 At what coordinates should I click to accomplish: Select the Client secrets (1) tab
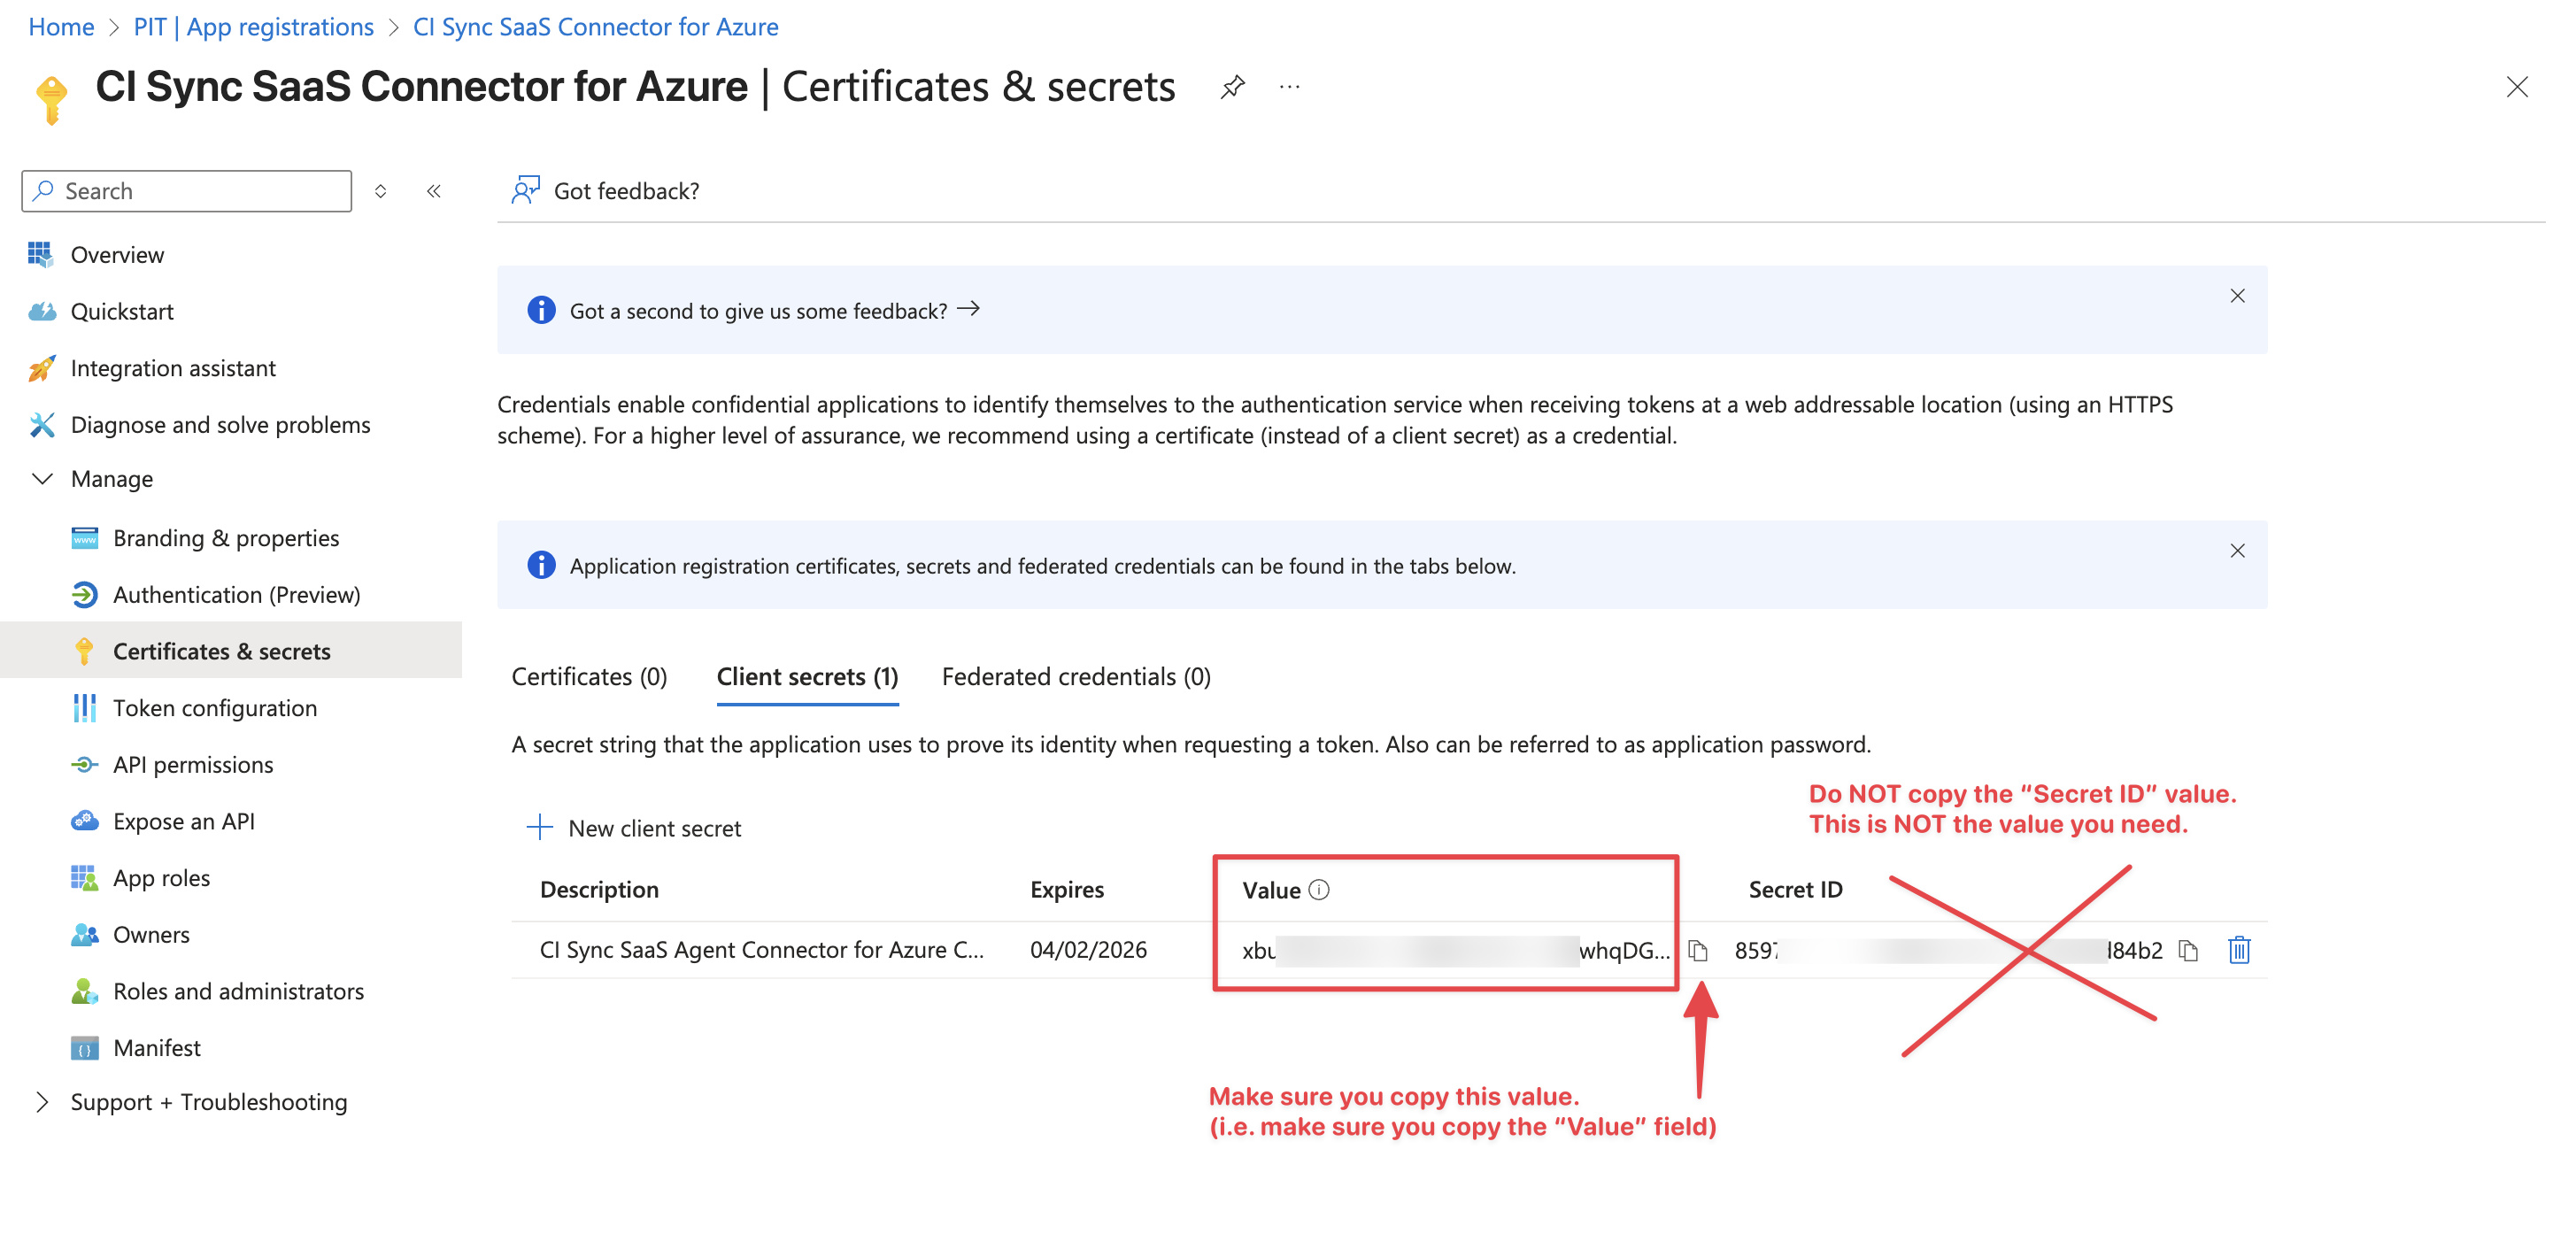click(807, 677)
